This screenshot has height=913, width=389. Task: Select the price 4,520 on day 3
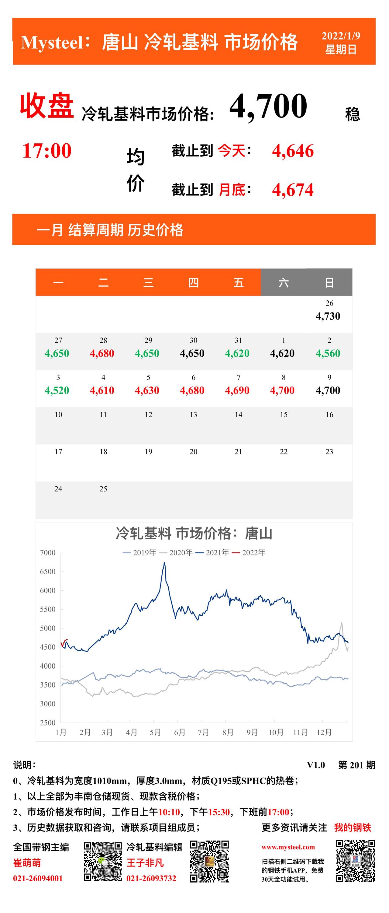(57, 390)
